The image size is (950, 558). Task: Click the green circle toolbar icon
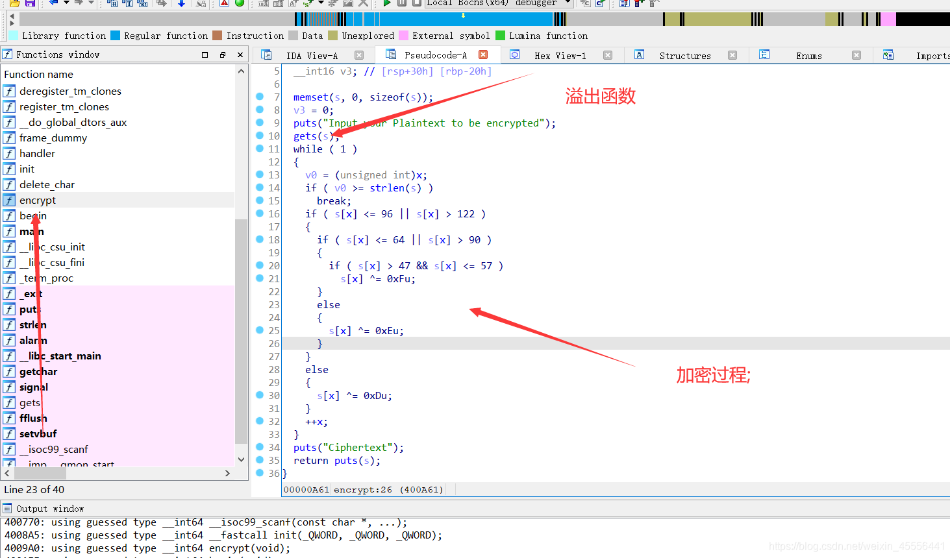pyautogui.click(x=240, y=3)
